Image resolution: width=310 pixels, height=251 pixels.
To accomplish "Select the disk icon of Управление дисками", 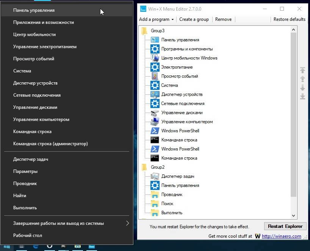I will click(155, 113).
